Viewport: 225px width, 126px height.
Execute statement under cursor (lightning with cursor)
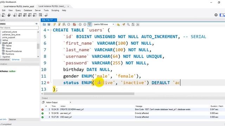point(59,24)
